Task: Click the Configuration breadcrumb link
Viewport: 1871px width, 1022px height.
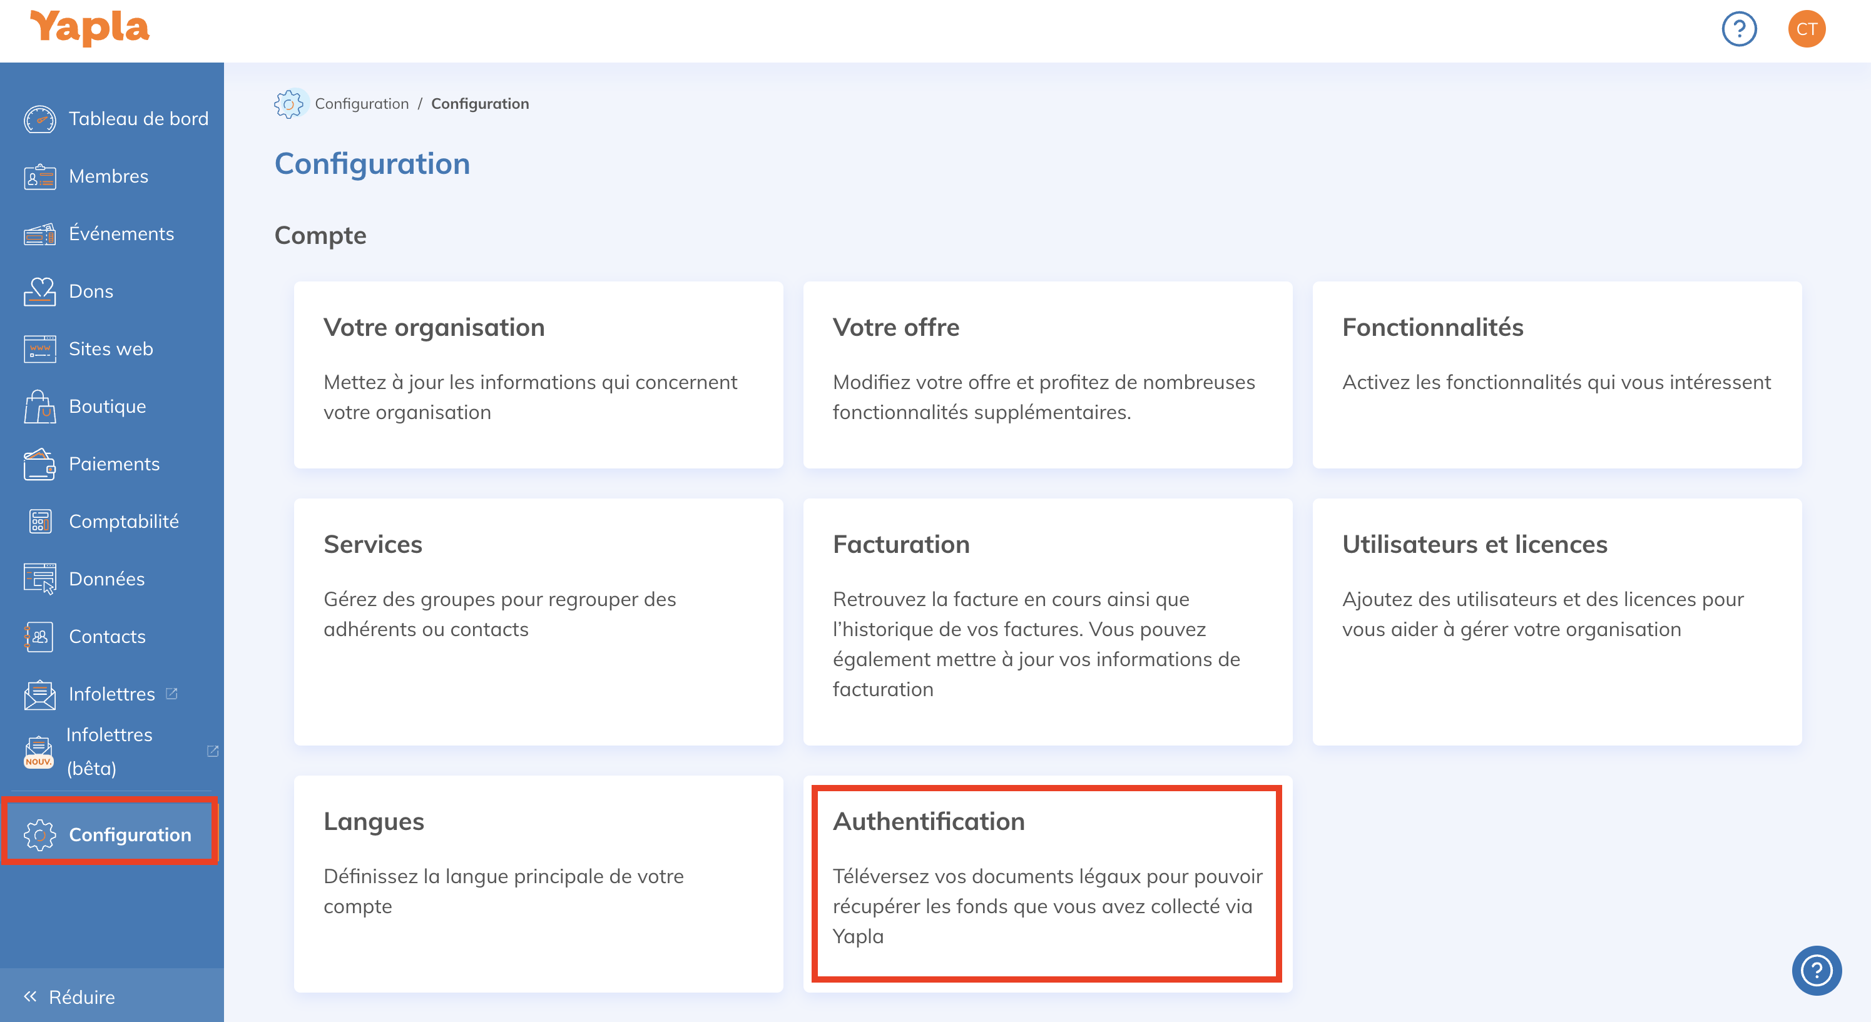Action: [x=361, y=104]
